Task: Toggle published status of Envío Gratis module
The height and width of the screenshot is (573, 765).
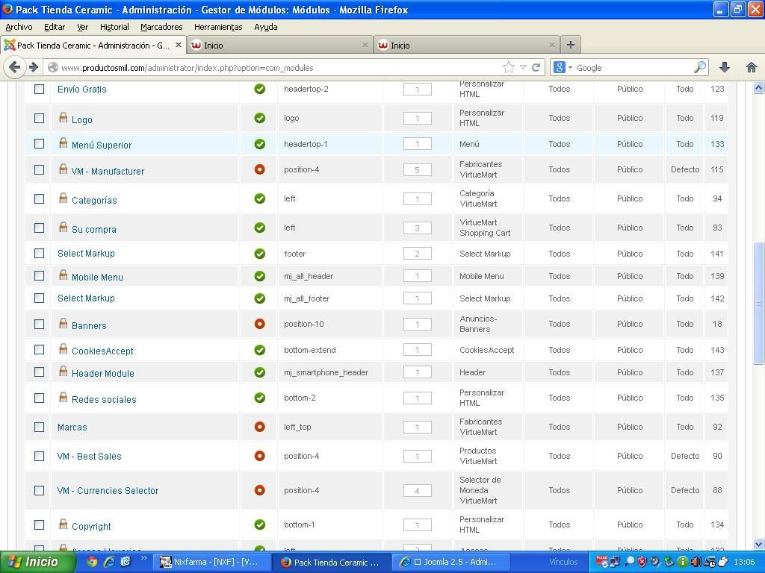Action: point(259,90)
